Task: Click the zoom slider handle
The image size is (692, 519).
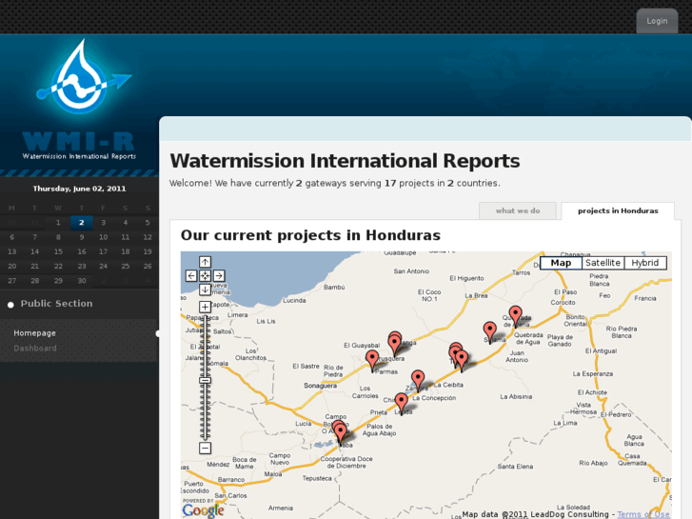Action: point(205,380)
